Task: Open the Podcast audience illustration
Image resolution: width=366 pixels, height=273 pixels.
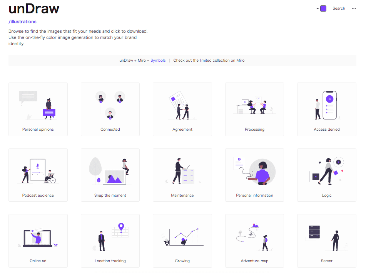Action: 38,175
